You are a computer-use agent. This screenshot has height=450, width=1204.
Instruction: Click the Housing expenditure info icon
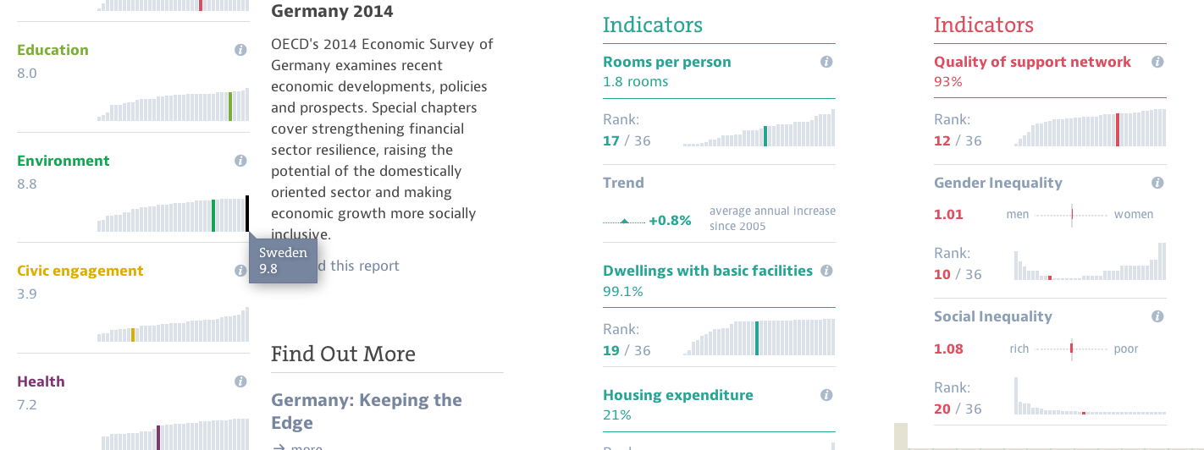click(x=826, y=395)
